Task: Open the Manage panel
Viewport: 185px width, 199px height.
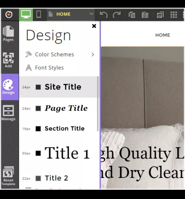Action: pos(8,113)
